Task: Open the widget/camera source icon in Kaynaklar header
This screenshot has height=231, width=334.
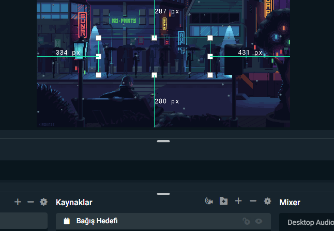Action: pyautogui.click(x=209, y=201)
